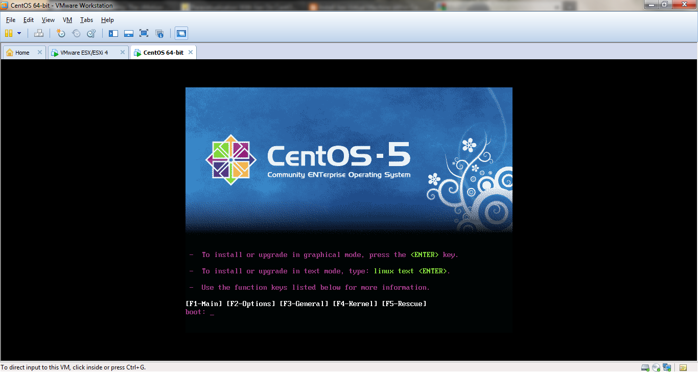
Task: Open the Help menu
Action: [x=107, y=20]
